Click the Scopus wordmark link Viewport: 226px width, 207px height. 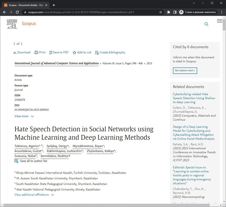(29, 24)
